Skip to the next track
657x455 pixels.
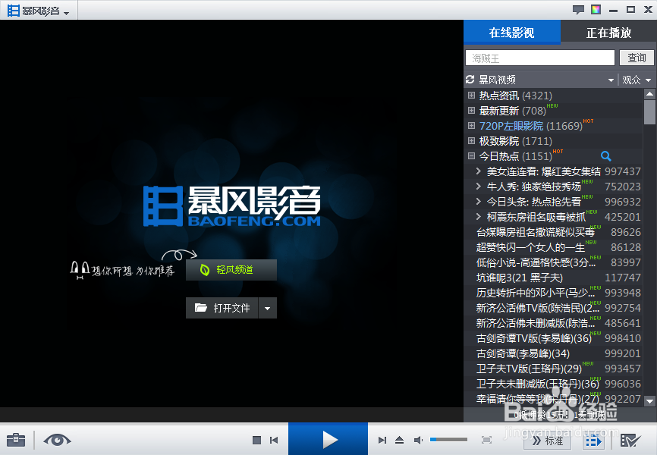pos(382,440)
